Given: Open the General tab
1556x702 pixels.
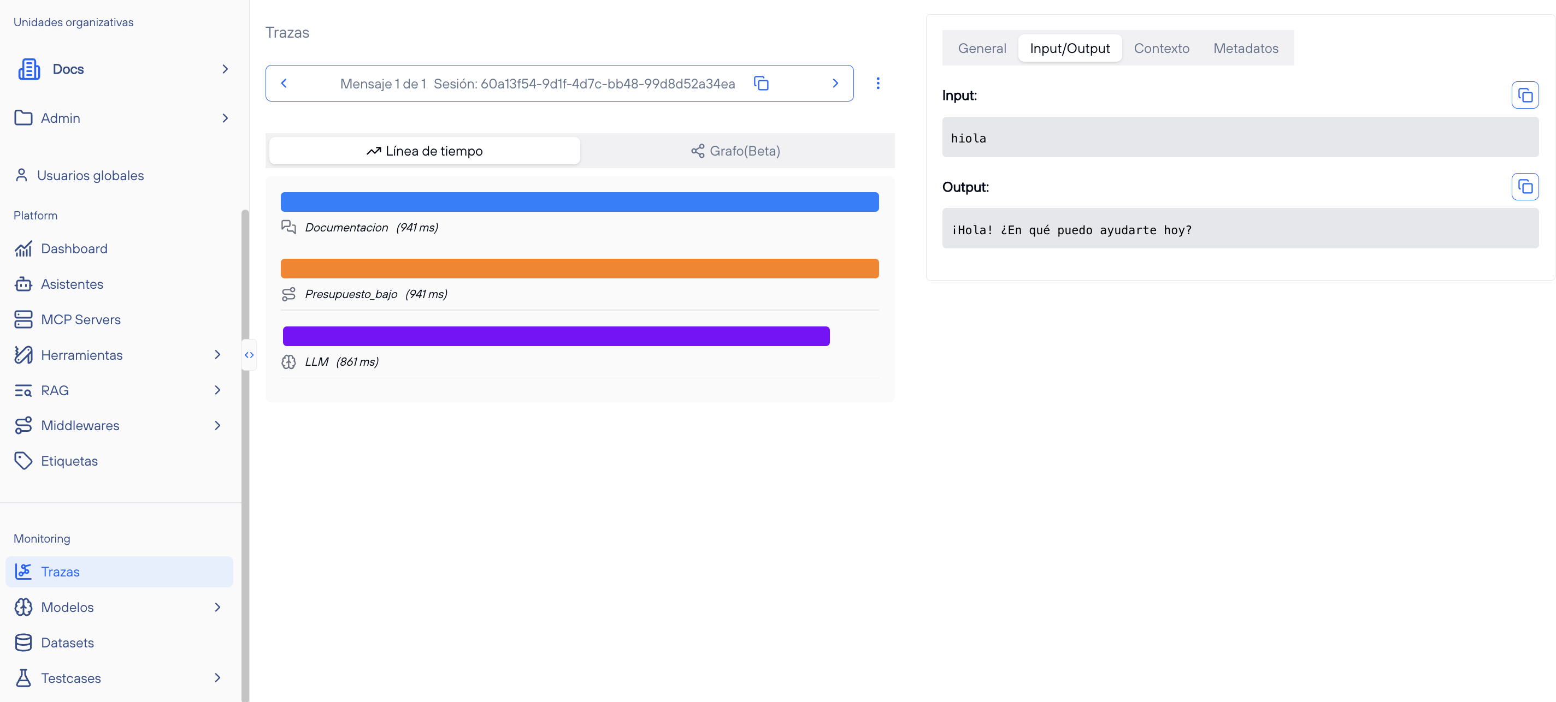Looking at the screenshot, I should click(982, 48).
